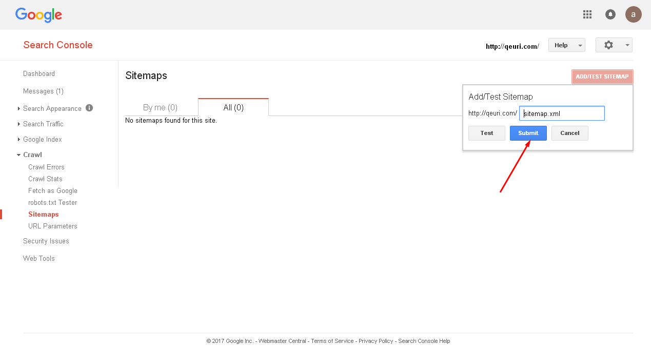Click the Search Console title

point(58,45)
